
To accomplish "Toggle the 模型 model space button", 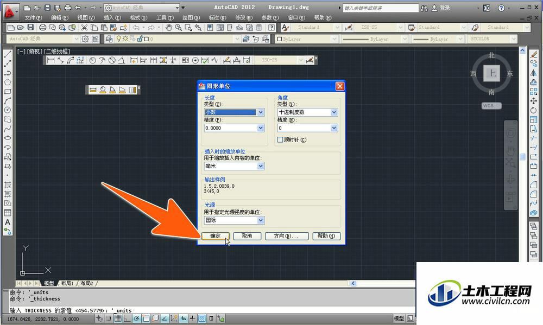I will [x=399, y=318].
